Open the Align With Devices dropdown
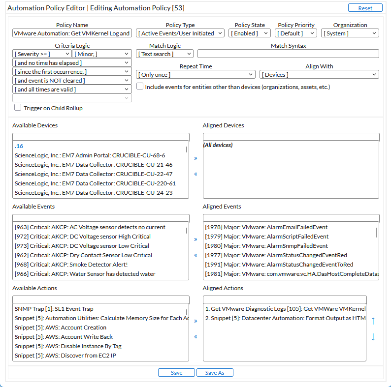 pyautogui.click(x=319, y=74)
